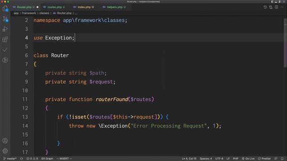
Task: Click the open changes icon in editor toolbar
Action: [x=271, y=7]
